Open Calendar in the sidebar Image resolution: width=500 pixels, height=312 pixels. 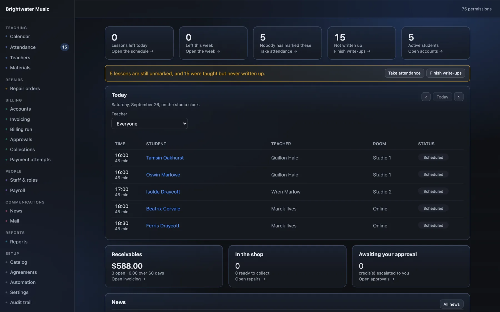click(x=20, y=36)
